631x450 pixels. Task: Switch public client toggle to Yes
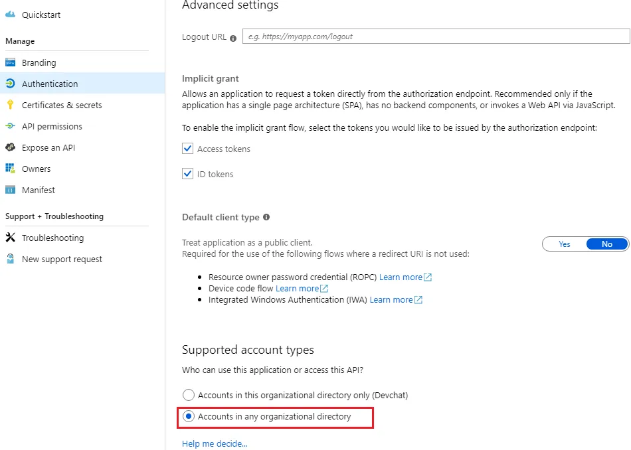tap(565, 244)
